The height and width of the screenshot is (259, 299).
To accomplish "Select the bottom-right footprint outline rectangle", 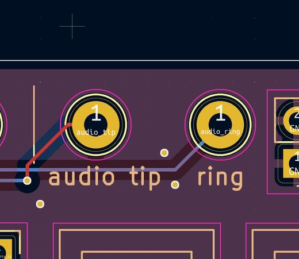I will tap(273, 241).
